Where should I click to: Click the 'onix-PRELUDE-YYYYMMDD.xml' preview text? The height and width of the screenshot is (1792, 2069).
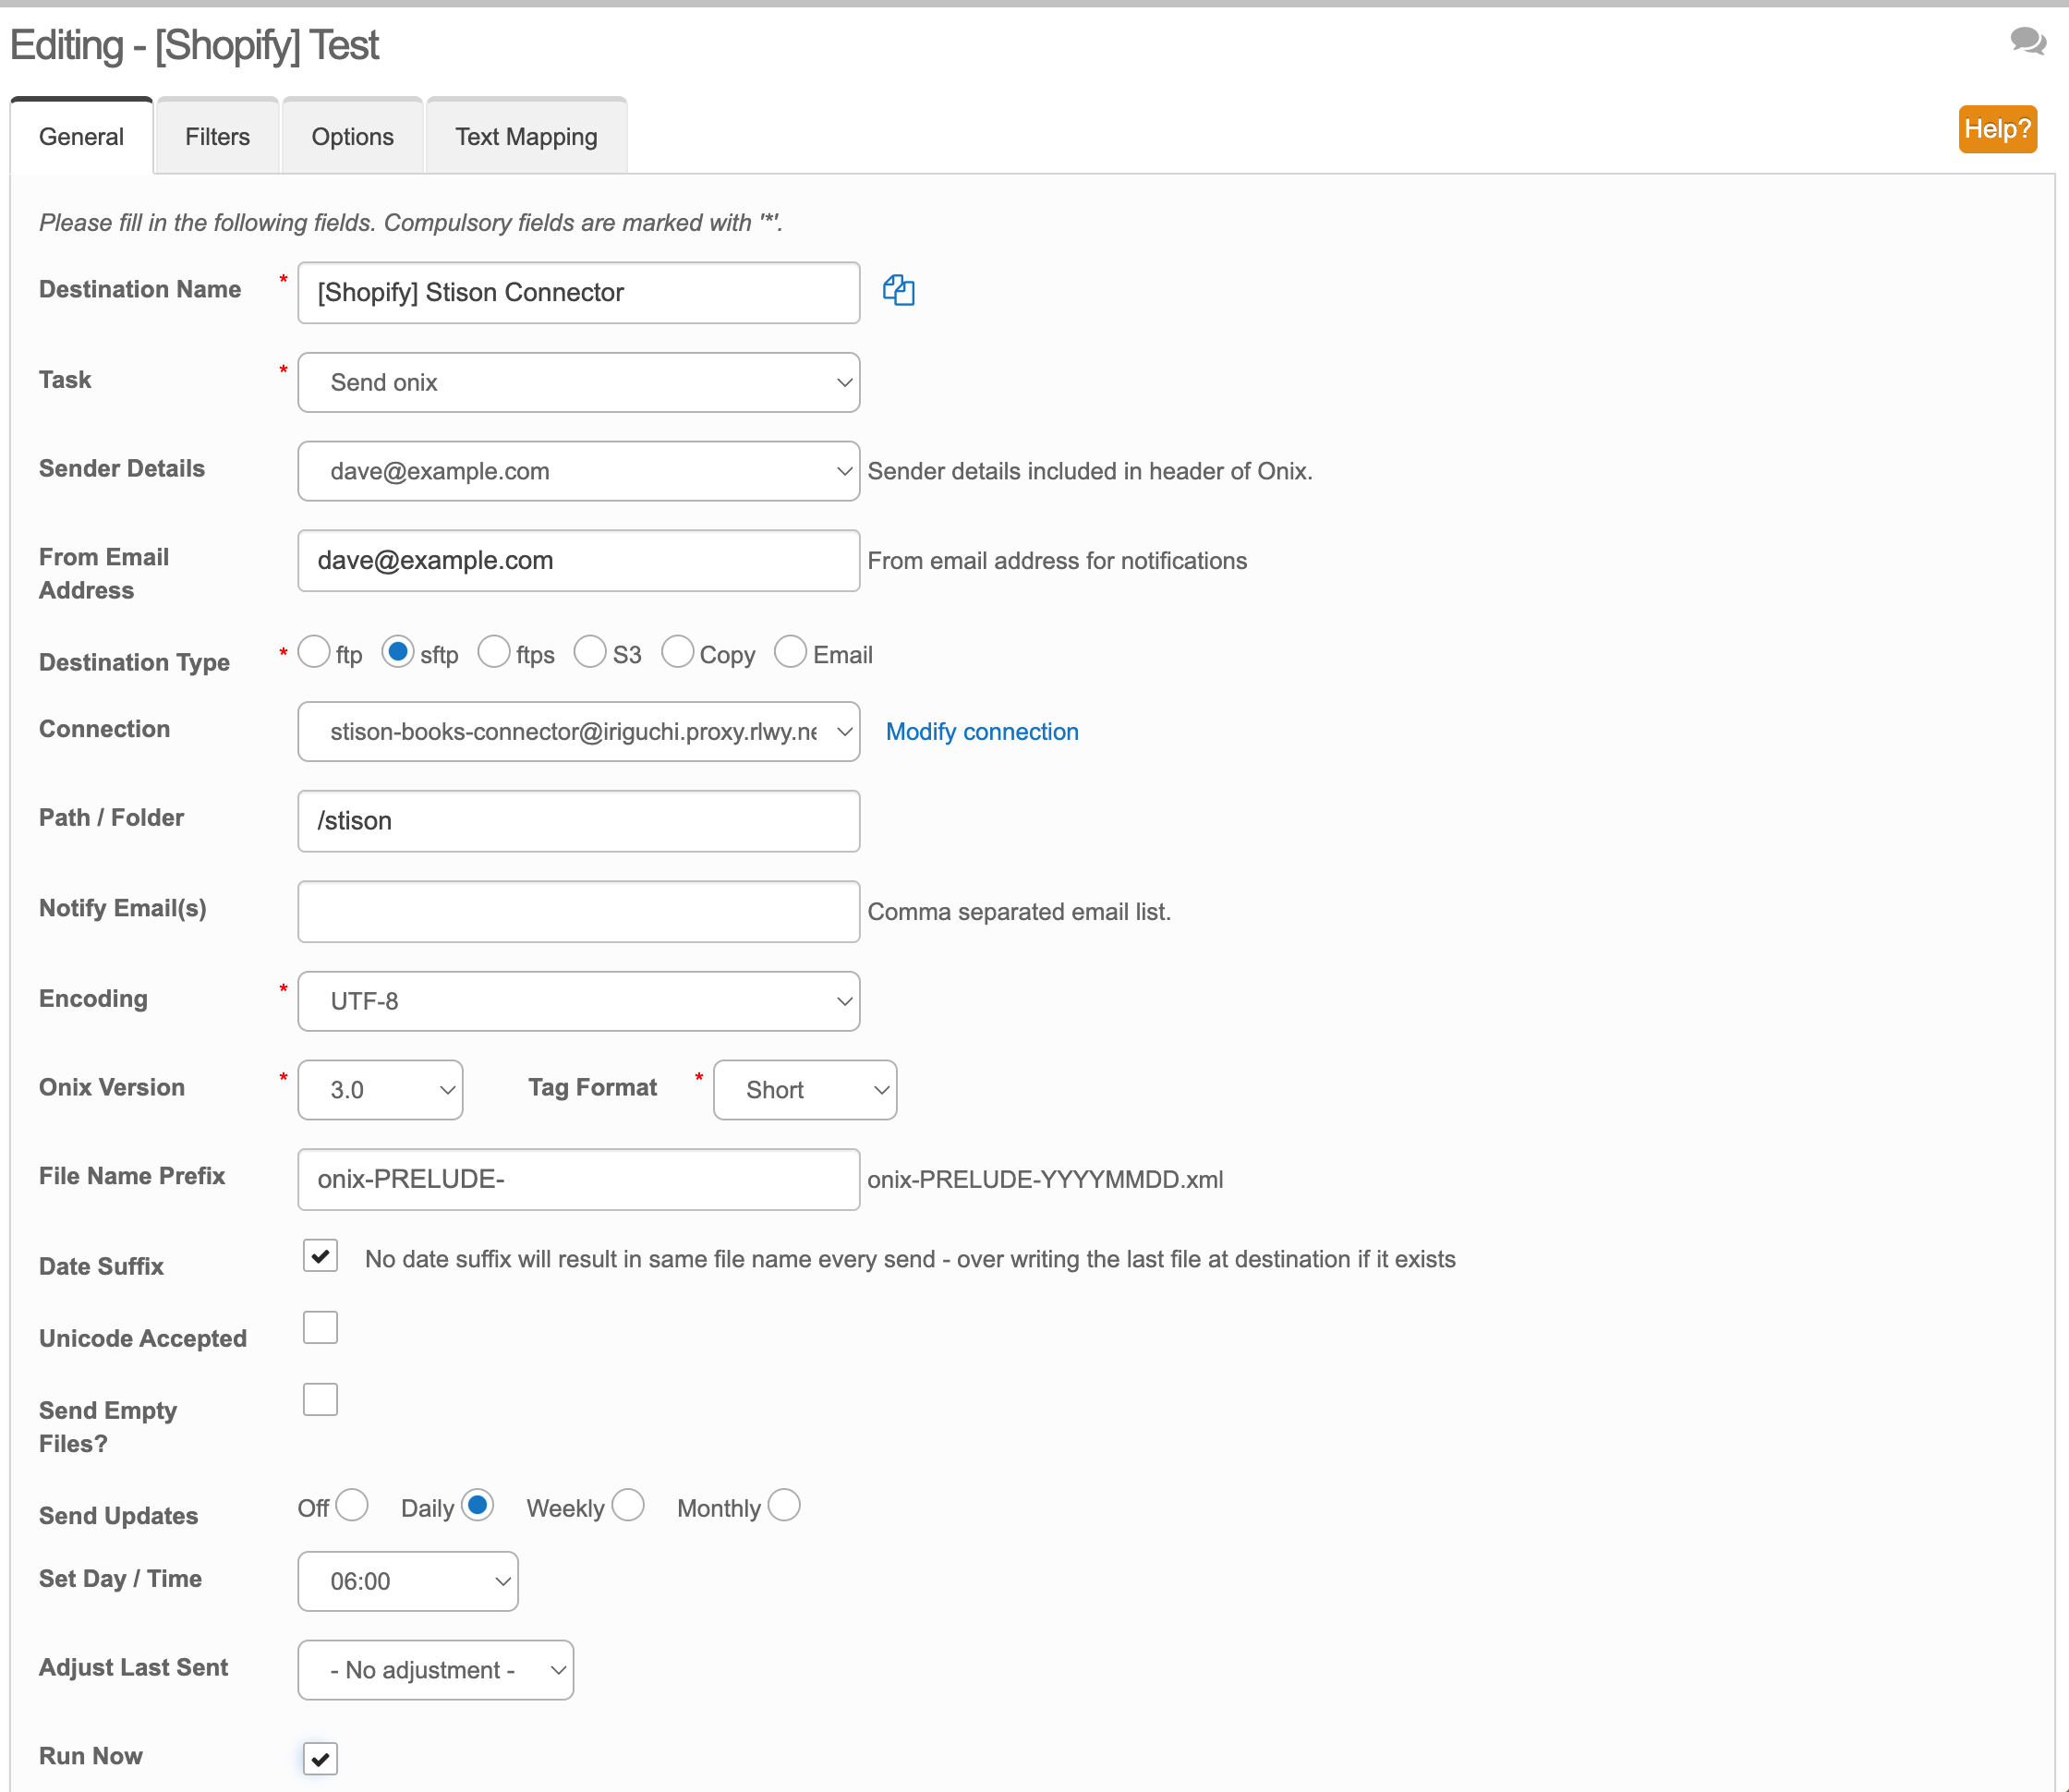tap(1045, 1180)
